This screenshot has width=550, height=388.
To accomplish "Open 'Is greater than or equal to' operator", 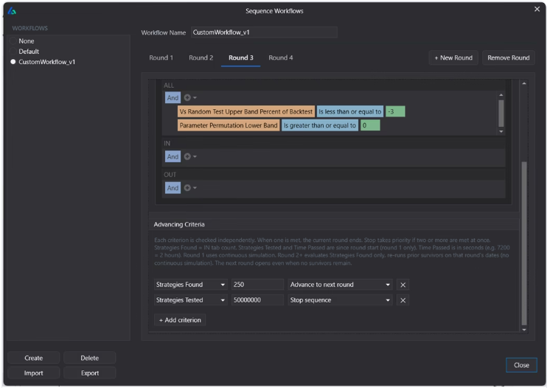I will [319, 125].
